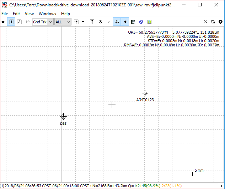Click the plus marker at status bar end
This screenshot has width=225, height=189.
(222, 186)
